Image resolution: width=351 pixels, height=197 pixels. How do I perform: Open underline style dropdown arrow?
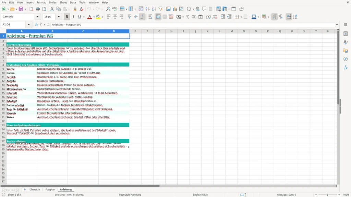pos(84,17)
